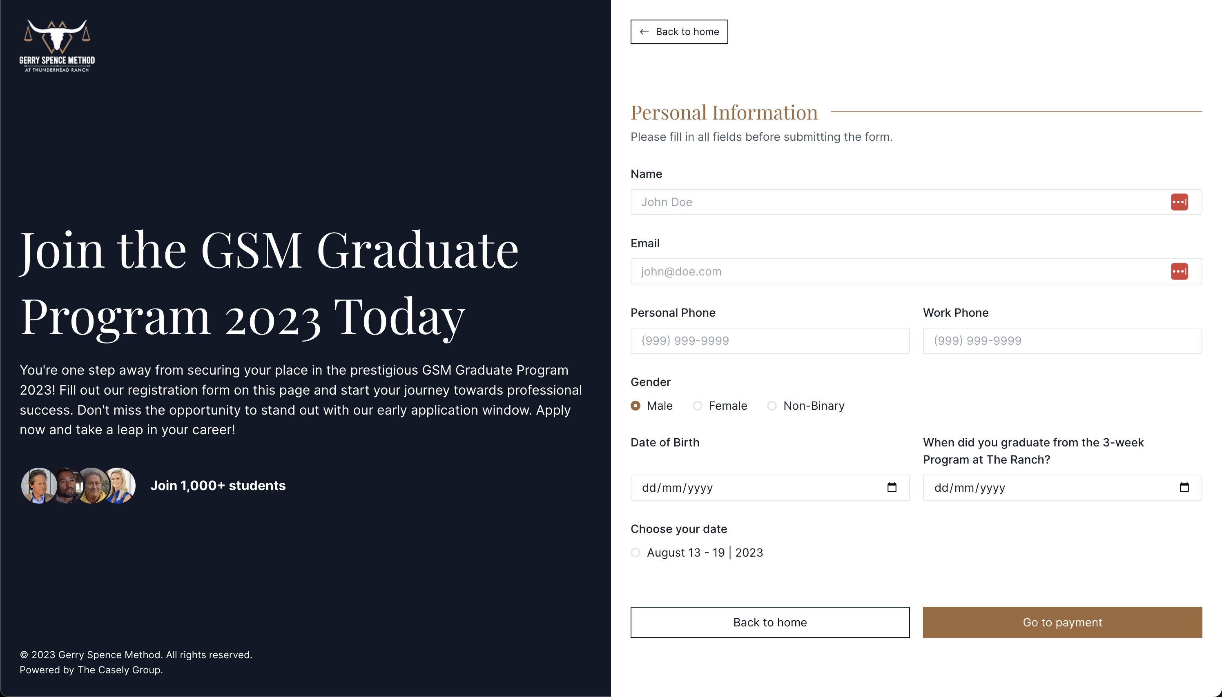Click the top Back to home button
Screen dimensions: 1222x697
pyautogui.click(x=679, y=31)
